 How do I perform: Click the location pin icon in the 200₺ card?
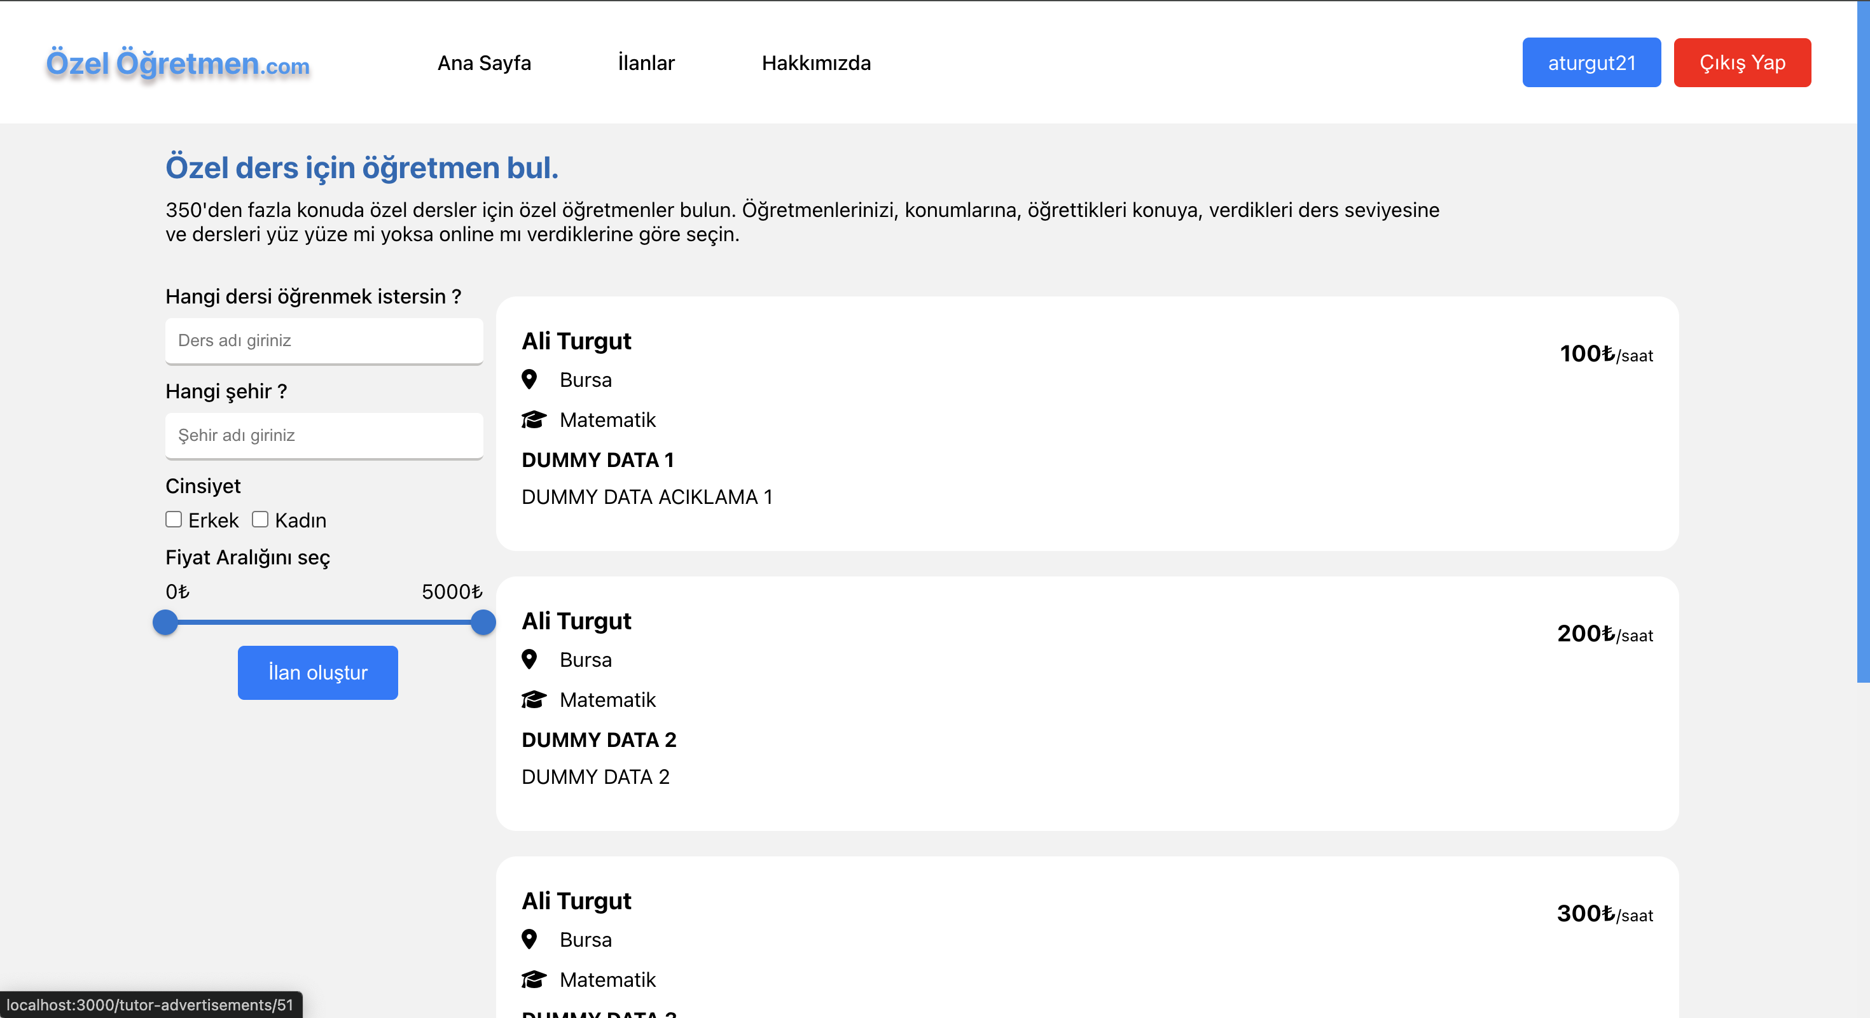point(529,659)
